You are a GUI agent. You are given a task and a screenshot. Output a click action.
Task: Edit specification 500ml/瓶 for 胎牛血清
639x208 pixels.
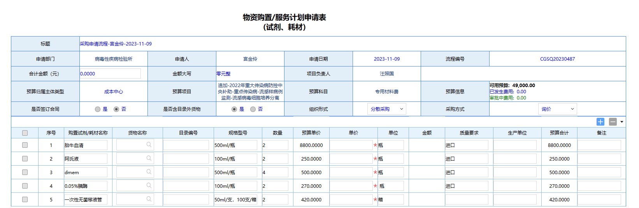coord(235,145)
